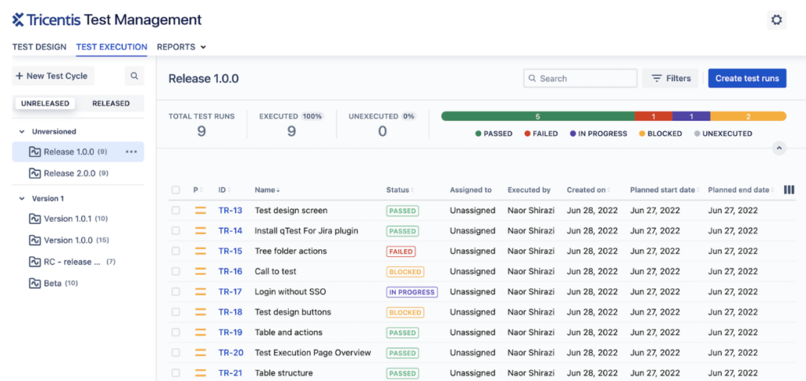The height and width of the screenshot is (381, 806).
Task: Open the three-dots menu for Release 1.0.0
Action: click(131, 152)
